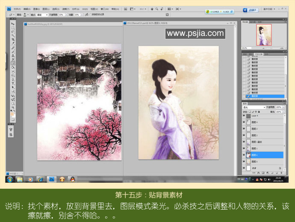Click the Rotate View icon in application bar
The image size is (295, 222).
pos(162,9)
